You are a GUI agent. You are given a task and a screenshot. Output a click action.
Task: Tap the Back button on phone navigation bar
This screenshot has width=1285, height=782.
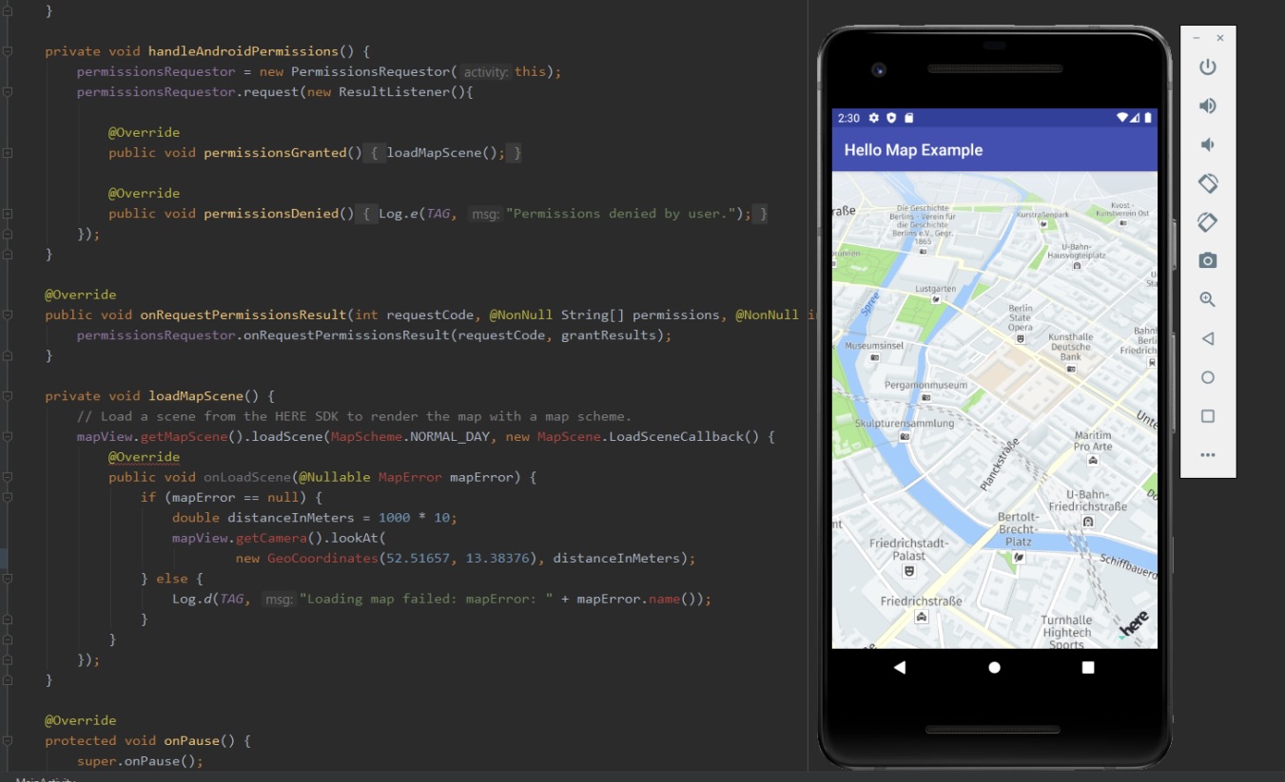click(x=899, y=668)
